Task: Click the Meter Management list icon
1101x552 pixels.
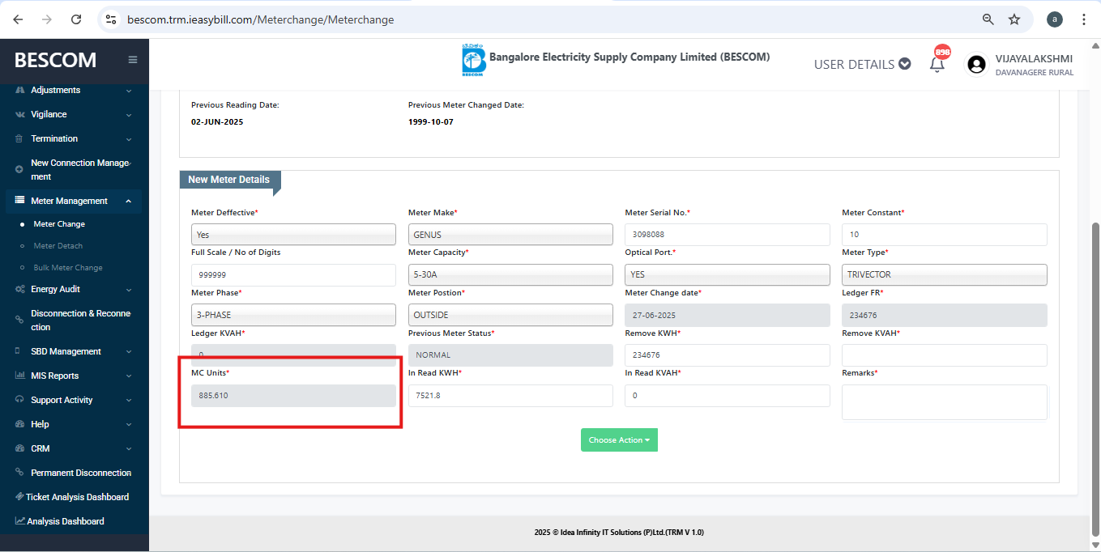Action: tap(19, 201)
